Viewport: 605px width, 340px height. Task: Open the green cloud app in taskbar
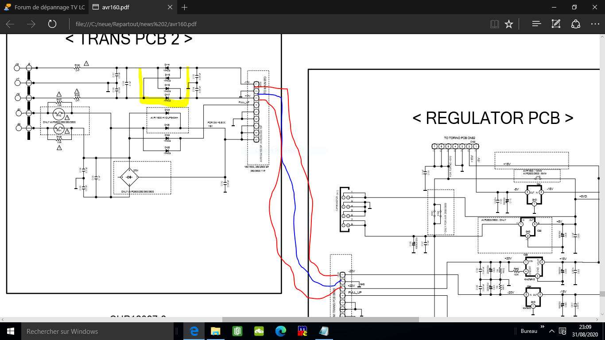pos(259,331)
